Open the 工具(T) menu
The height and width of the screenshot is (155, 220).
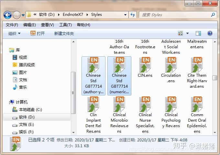point(65,25)
